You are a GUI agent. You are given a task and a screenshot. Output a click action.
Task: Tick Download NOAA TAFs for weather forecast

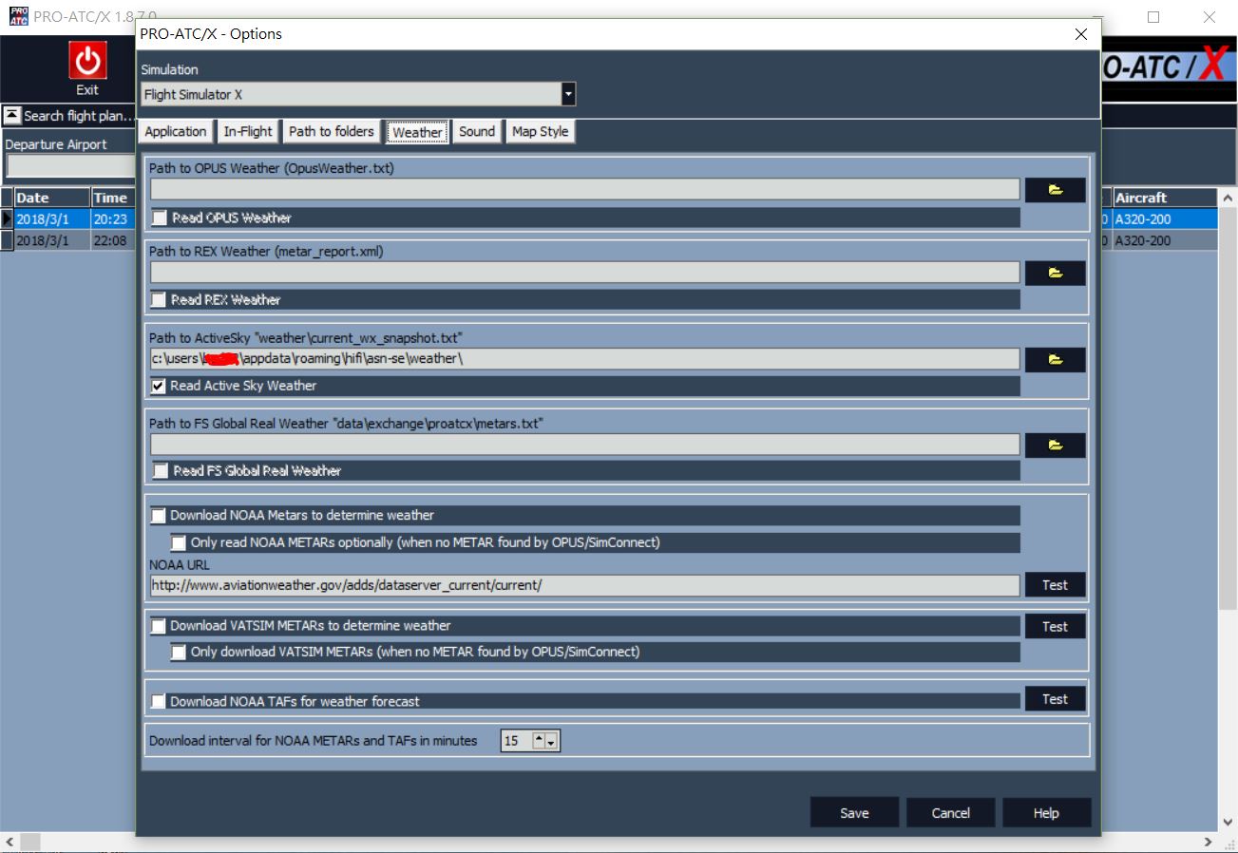tap(160, 702)
